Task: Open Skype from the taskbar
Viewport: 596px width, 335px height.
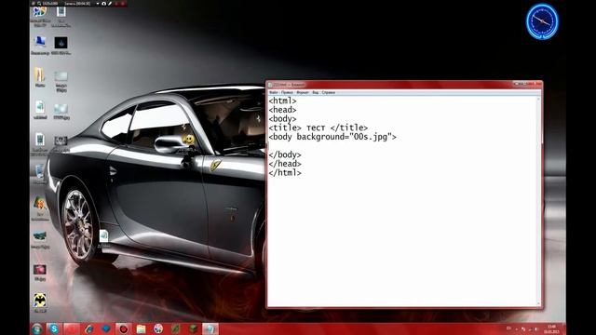Action: (54, 328)
